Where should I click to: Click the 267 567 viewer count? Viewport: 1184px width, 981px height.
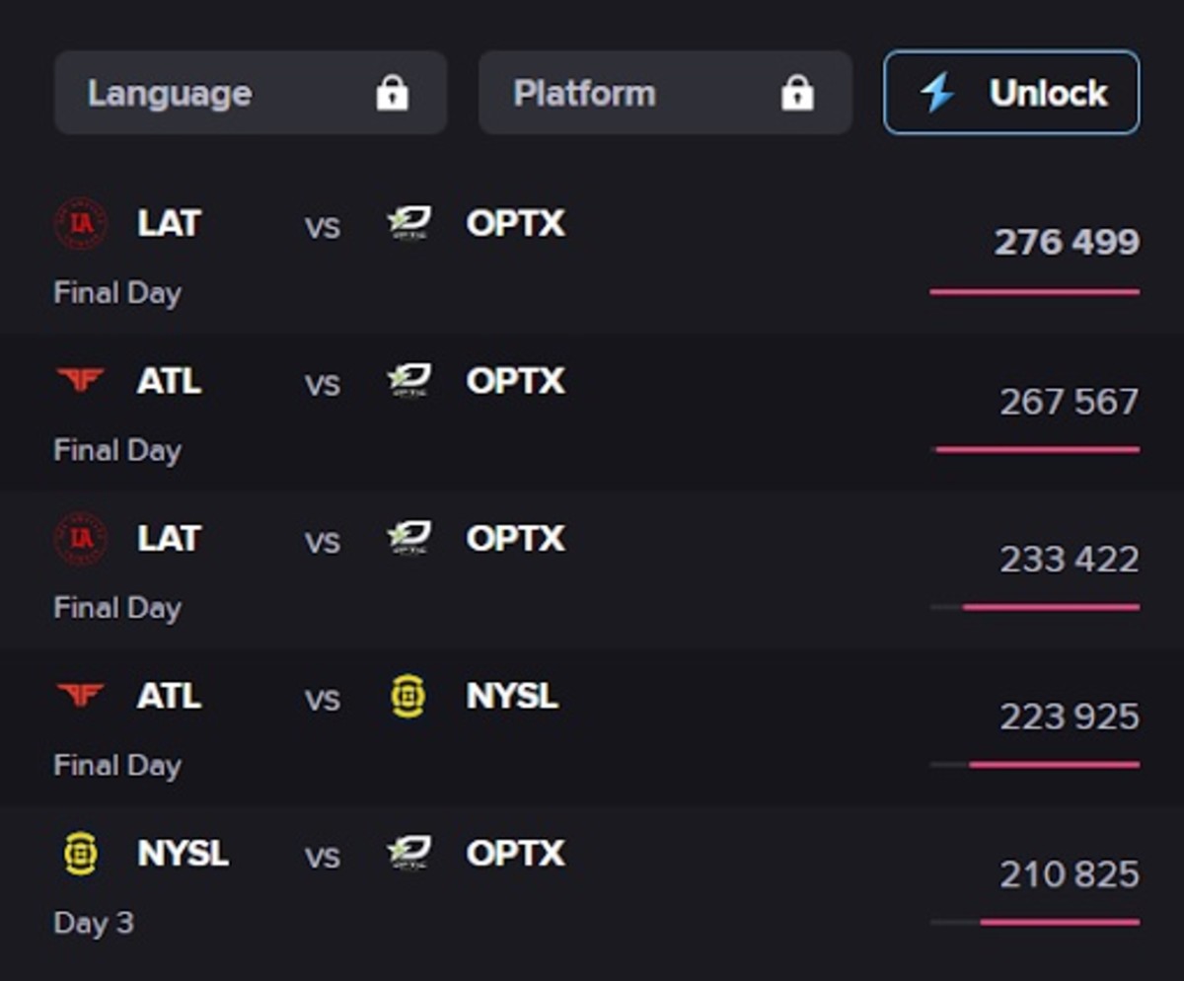tap(1070, 402)
